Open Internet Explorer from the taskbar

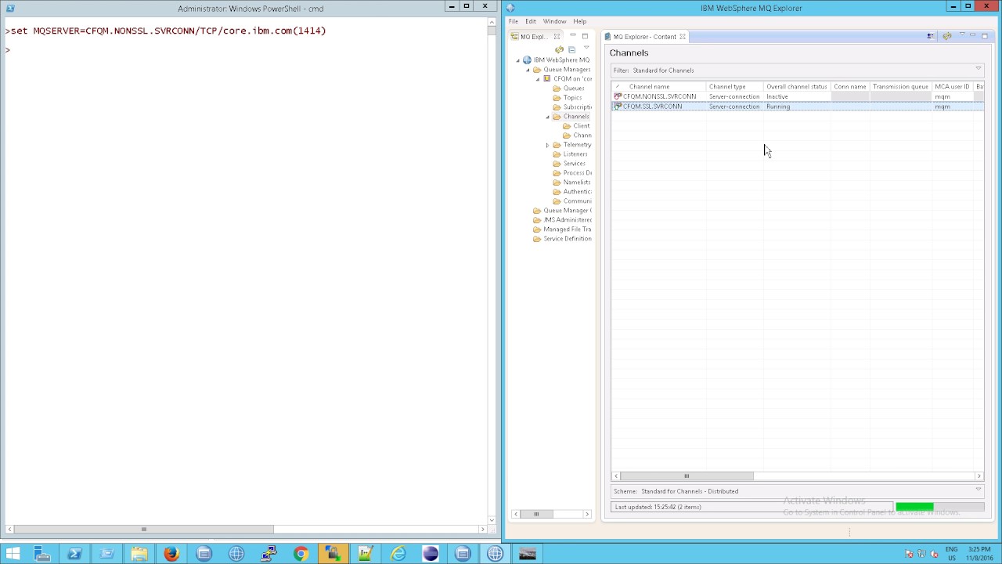click(x=398, y=554)
